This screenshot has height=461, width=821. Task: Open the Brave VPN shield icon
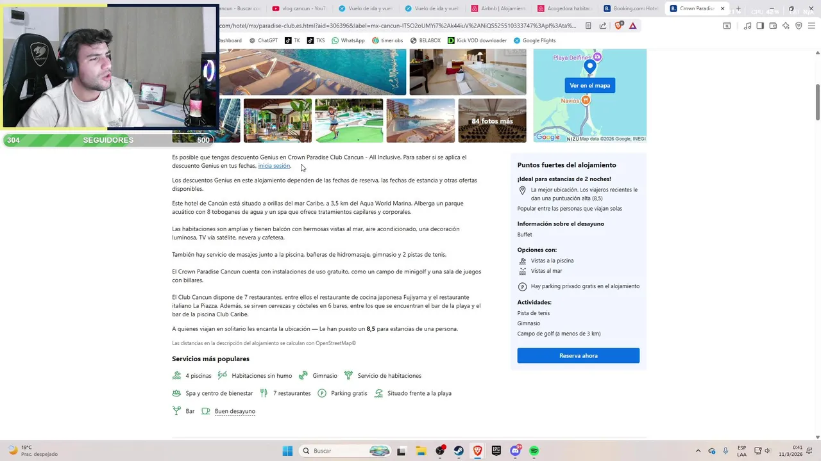pos(799,26)
